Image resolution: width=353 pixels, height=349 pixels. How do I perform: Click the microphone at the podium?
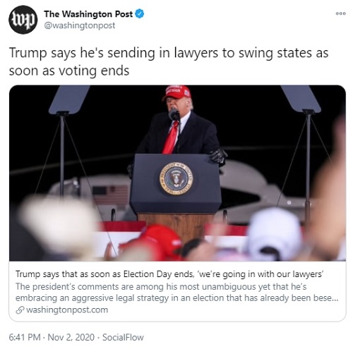[x=174, y=115]
